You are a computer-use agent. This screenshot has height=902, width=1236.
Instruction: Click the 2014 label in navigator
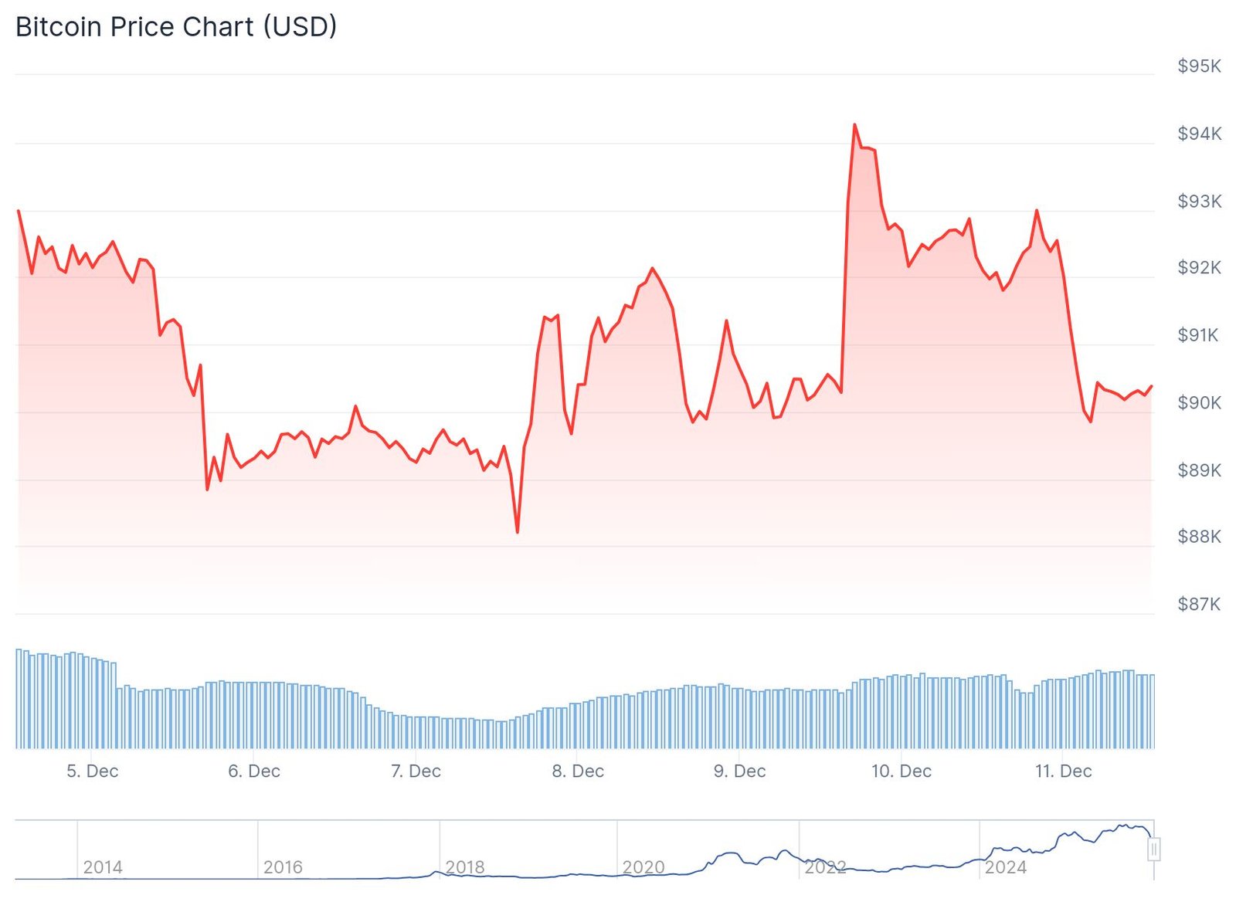[x=103, y=867]
